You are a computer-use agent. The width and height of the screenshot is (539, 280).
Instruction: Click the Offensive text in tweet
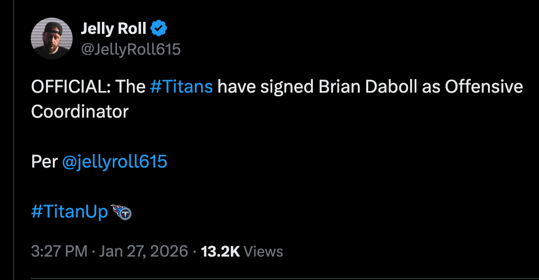[x=484, y=86]
